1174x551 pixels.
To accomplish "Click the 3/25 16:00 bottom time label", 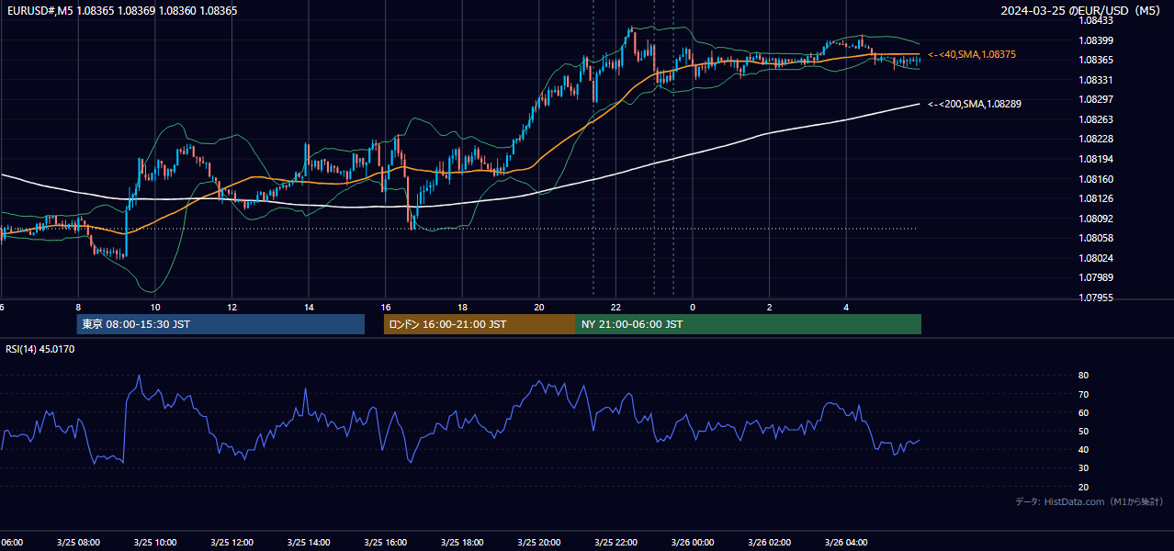I will (386, 543).
